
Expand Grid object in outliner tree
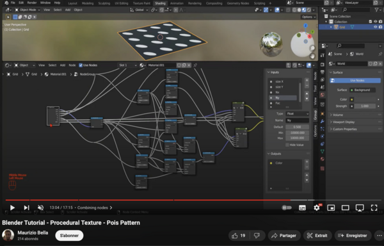(x=331, y=27)
